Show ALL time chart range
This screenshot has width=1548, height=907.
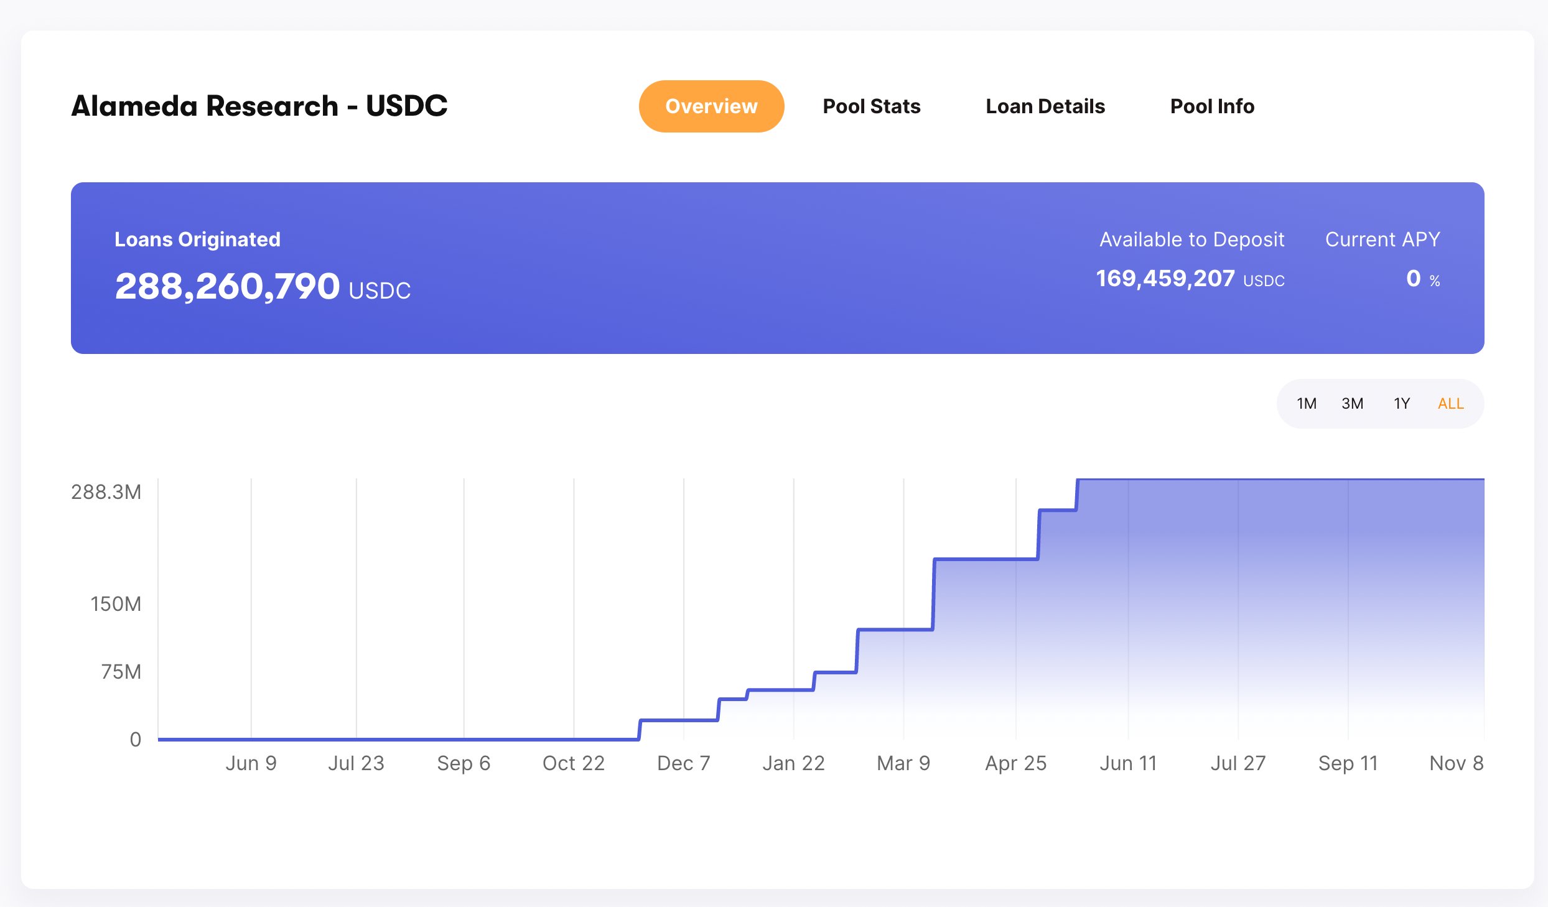[1450, 404]
